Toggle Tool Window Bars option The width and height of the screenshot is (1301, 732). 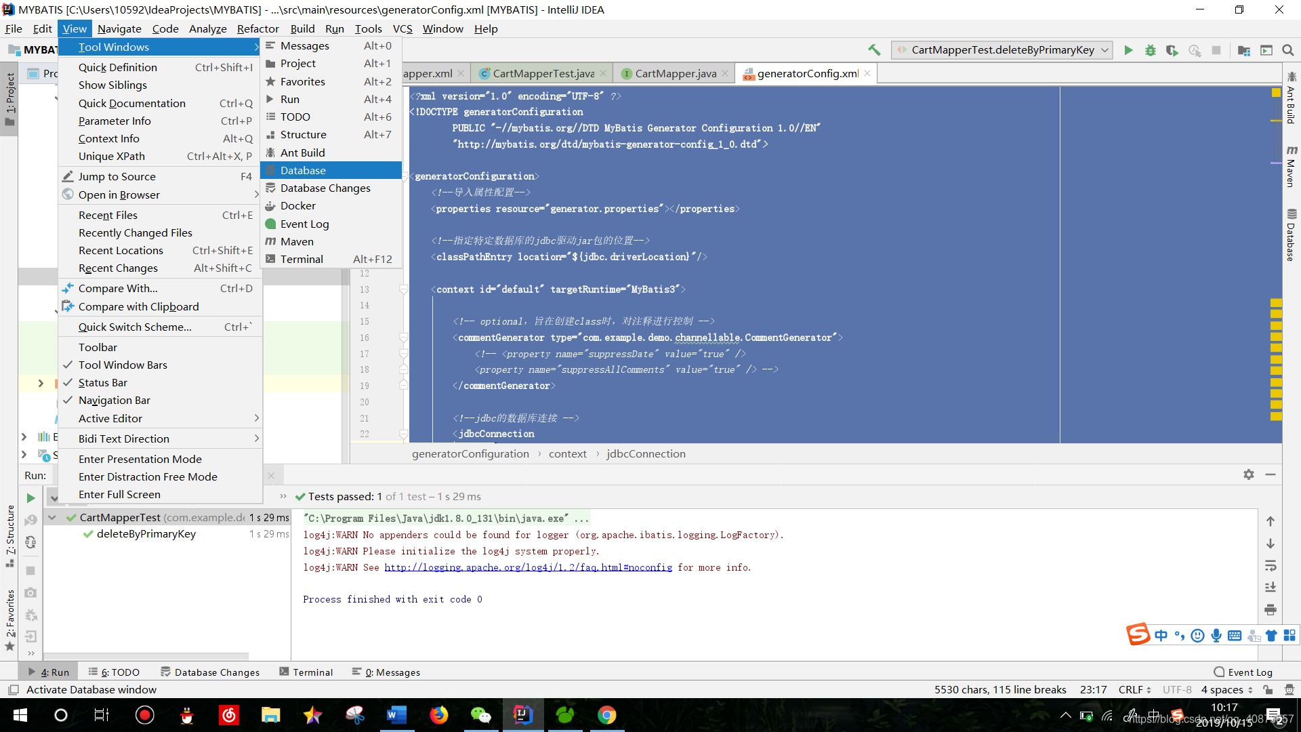[x=123, y=365]
